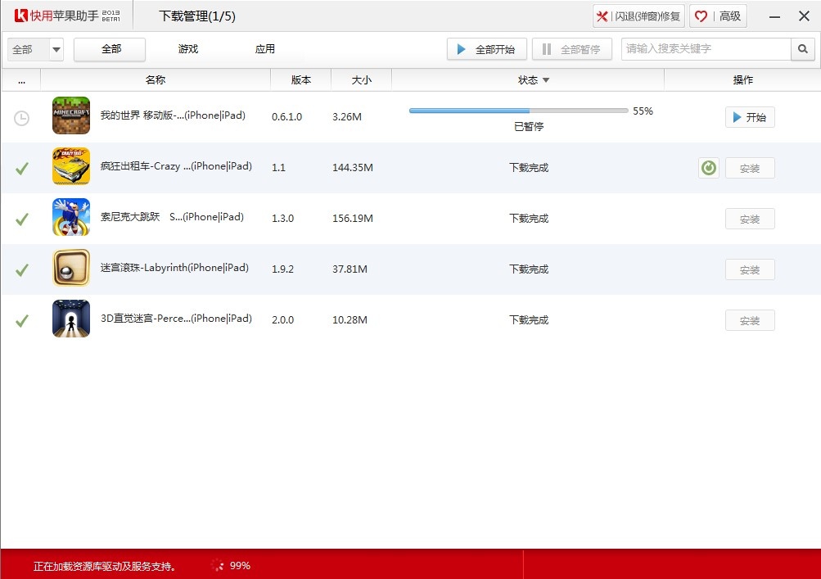Pause all downloads with 全部暂停

572,49
